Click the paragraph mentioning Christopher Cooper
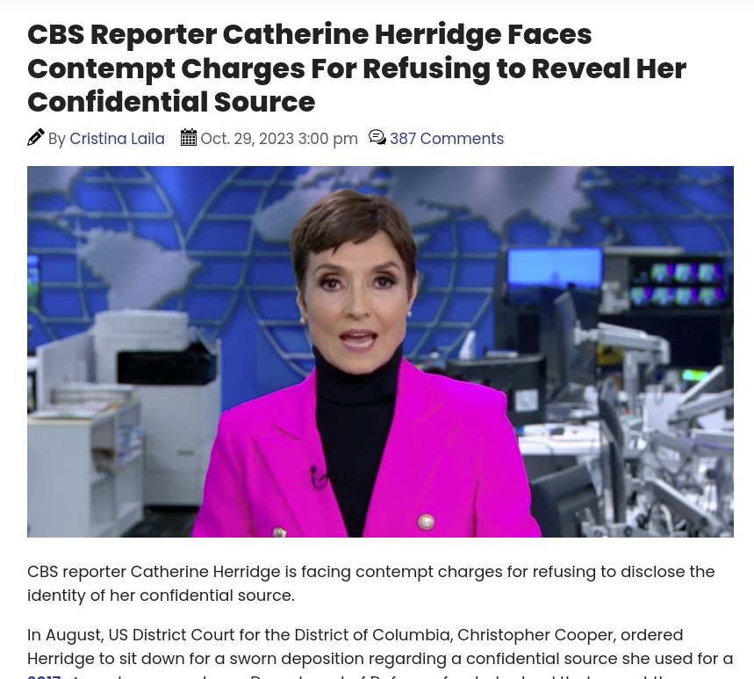 380,652
